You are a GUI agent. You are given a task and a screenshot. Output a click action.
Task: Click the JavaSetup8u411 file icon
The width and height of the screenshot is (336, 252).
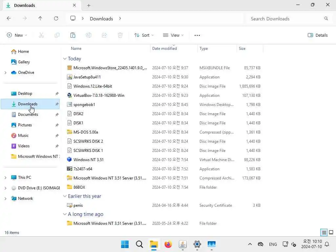pyautogui.click(x=70, y=77)
